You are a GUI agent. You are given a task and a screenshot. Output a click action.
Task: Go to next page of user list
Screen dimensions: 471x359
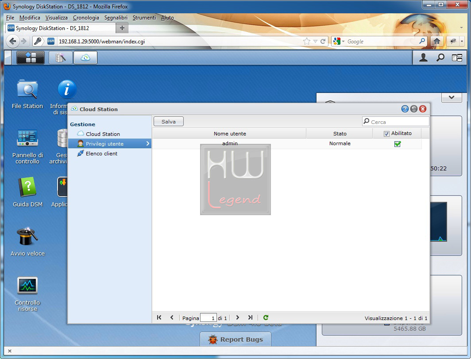[238, 317]
